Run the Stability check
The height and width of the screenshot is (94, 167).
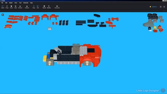coord(49,7)
